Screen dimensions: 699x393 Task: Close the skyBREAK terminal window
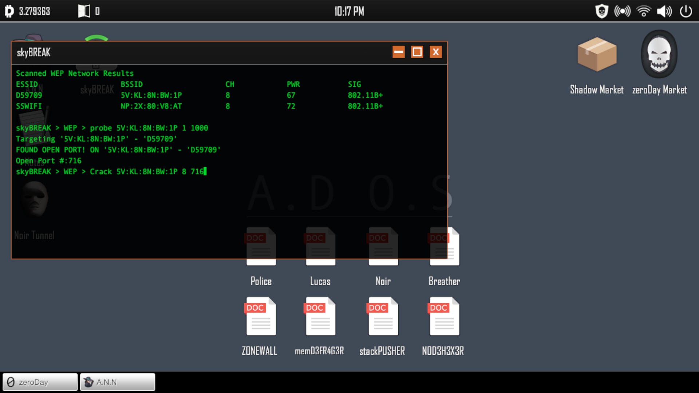point(436,52)
